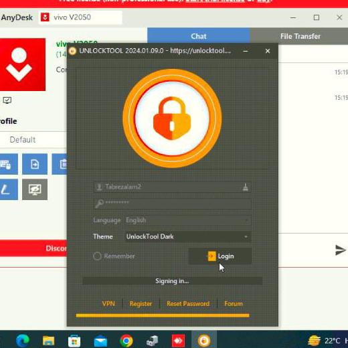Open the devices taskbar icon beside Chrome
Screen dimensions: 348x348
coord(153,341)
